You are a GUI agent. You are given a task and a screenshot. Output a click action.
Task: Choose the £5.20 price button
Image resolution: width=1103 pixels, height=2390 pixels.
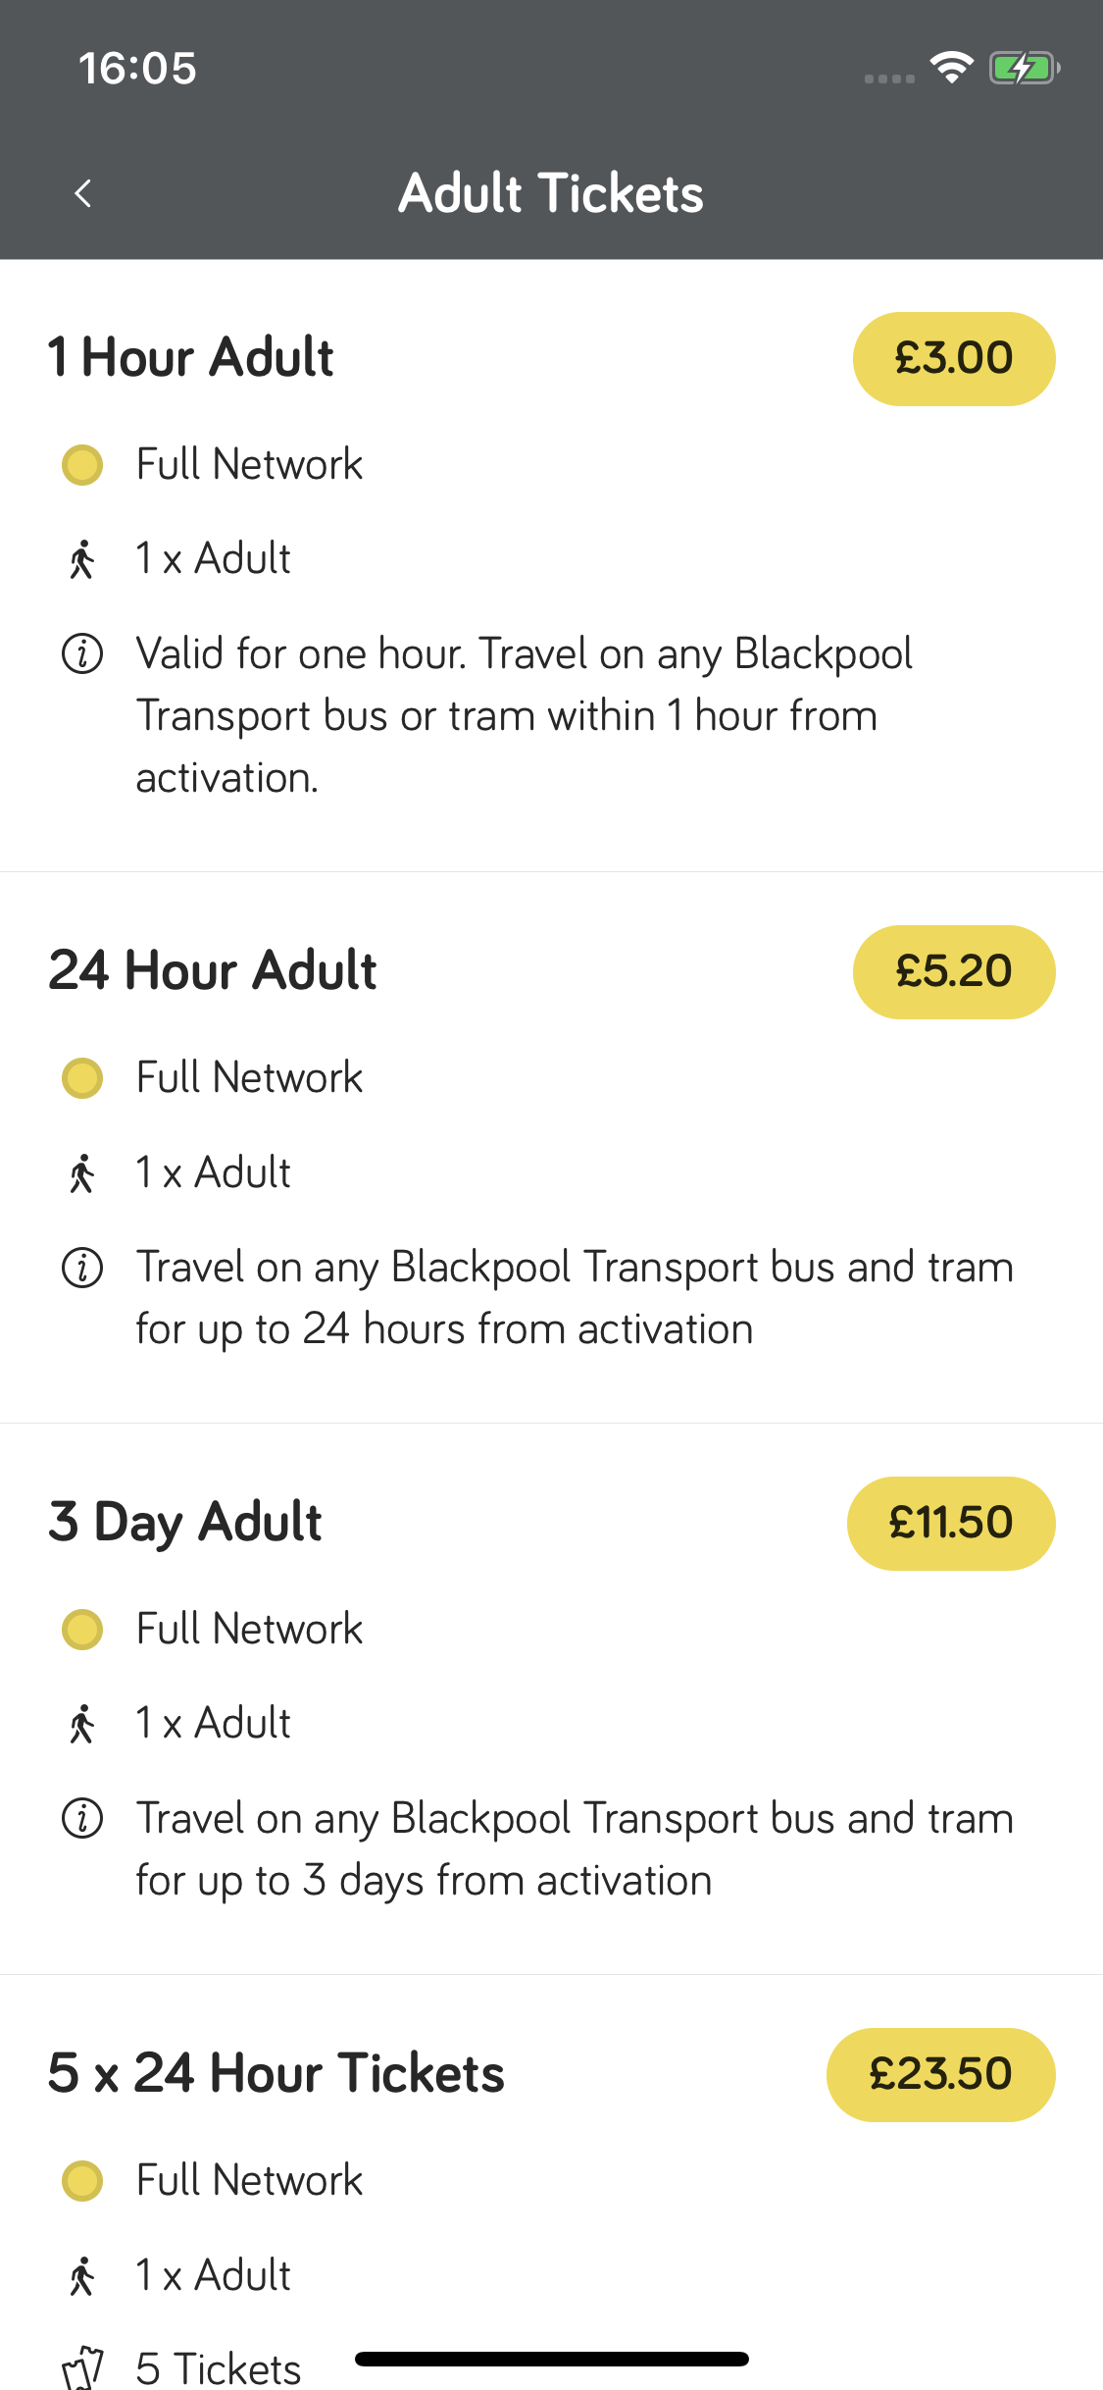click(x=953, y=972)
